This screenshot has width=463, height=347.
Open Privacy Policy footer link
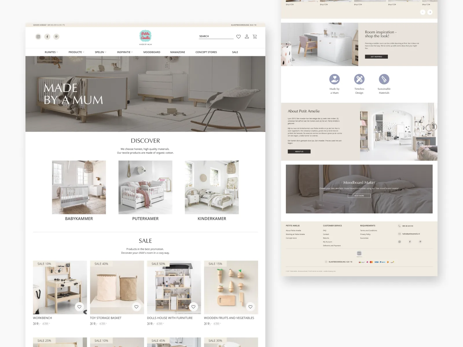pos(365,234)
